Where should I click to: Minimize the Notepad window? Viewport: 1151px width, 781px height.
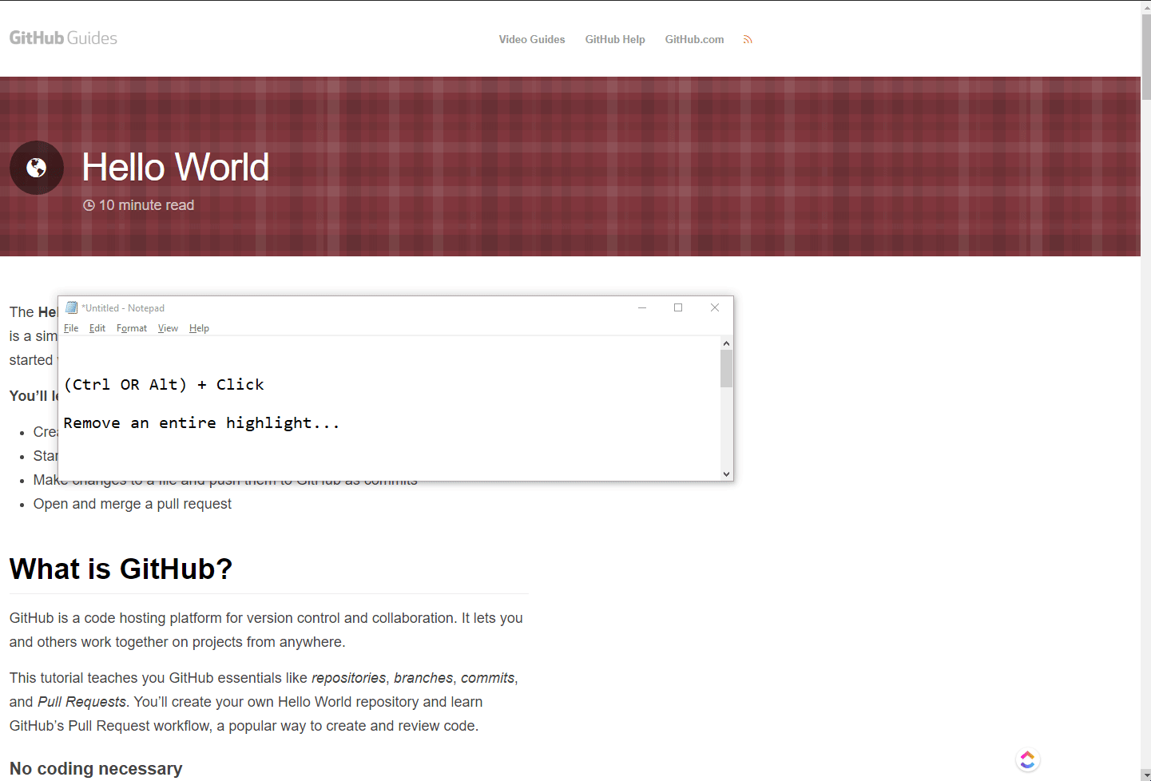click(641, 307)
